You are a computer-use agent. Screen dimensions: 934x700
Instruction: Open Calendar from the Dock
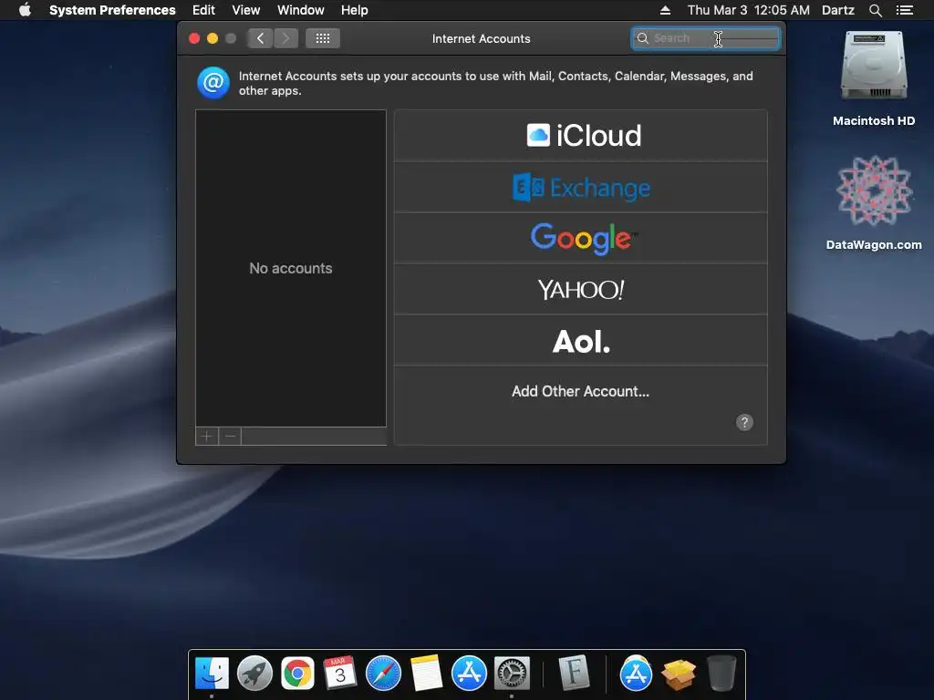(340, 674)
